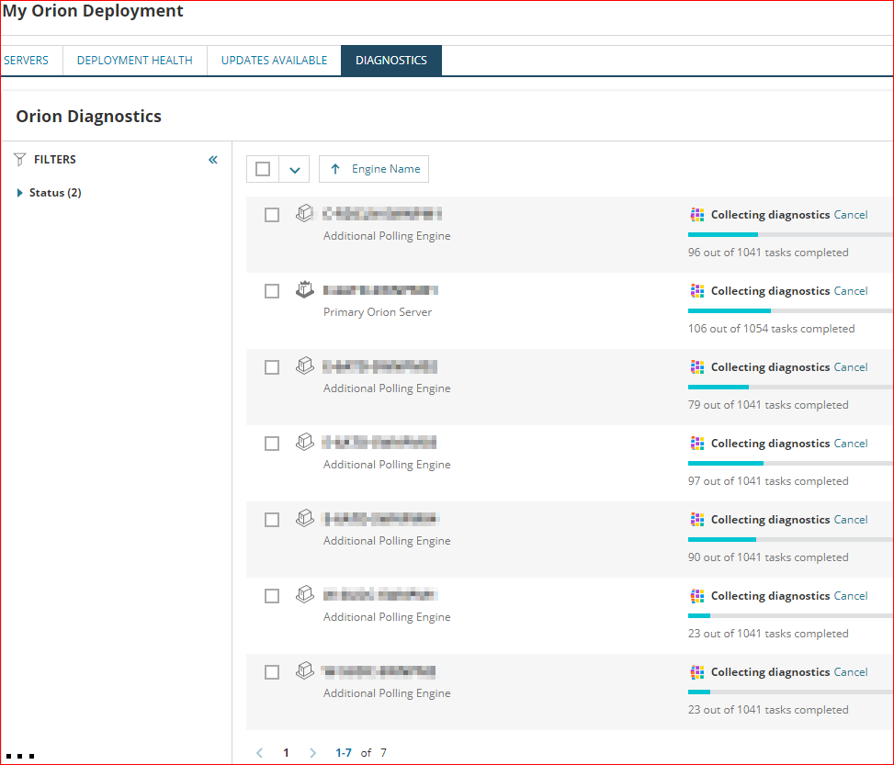Select the Diagnostics tab
The width and height of the screenshot is (894, 765).
click(391, 60)
